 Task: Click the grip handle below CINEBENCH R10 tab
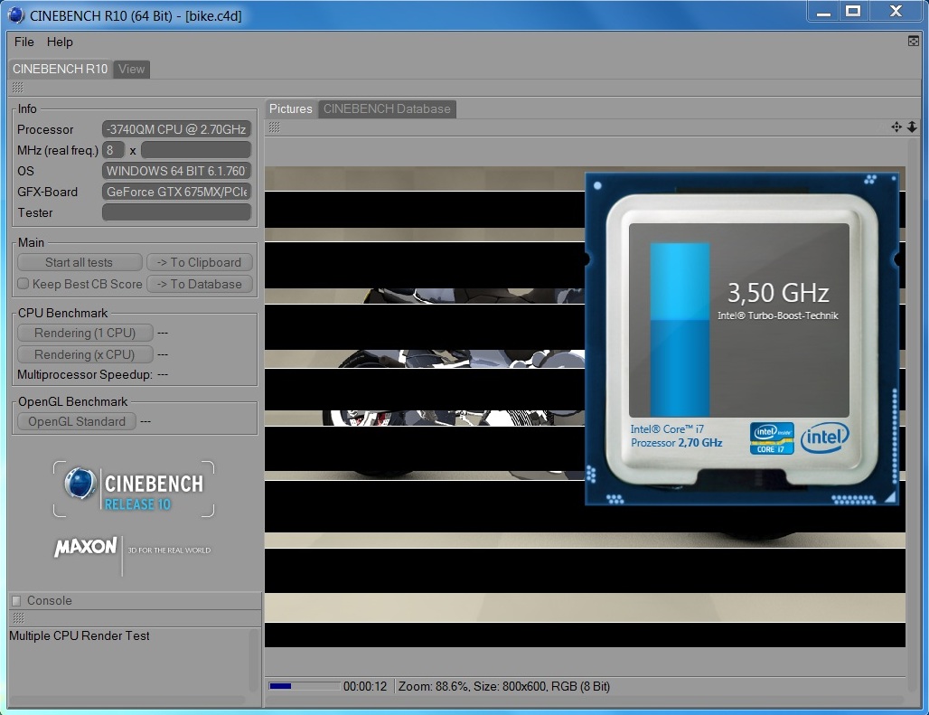18,88
